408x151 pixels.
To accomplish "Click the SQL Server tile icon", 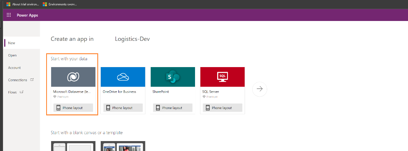I will 223,77.
